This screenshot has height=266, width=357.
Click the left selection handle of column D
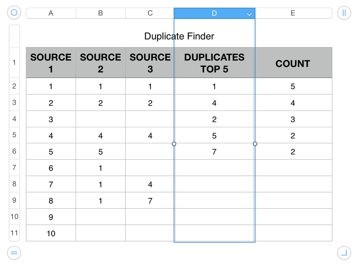pyautogui.click(x=174, y=144)
